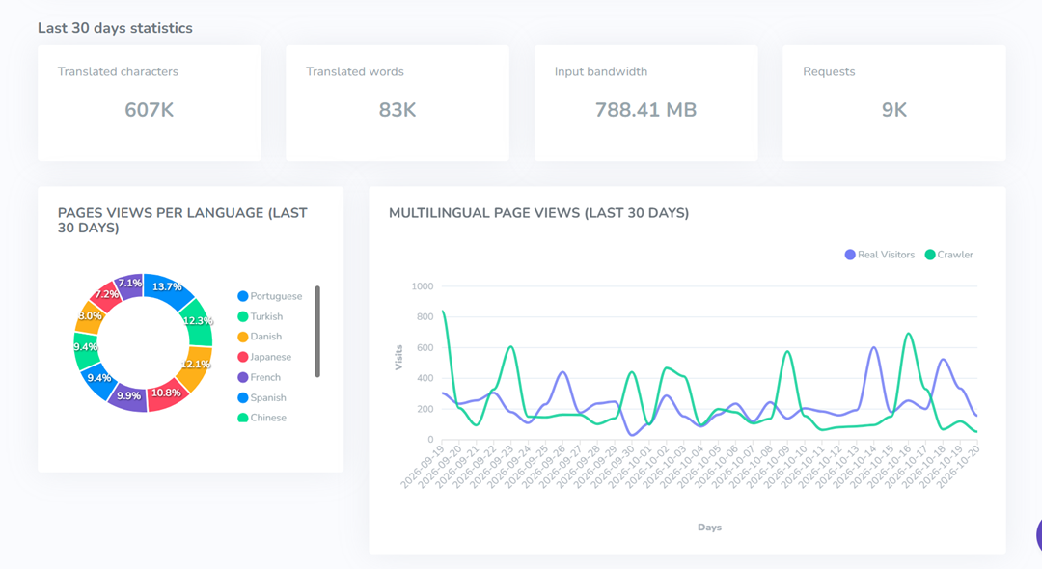The image size is (1042, 569).
Task: Select the 13.7% blue donut segment
Action: click(168, 289)
